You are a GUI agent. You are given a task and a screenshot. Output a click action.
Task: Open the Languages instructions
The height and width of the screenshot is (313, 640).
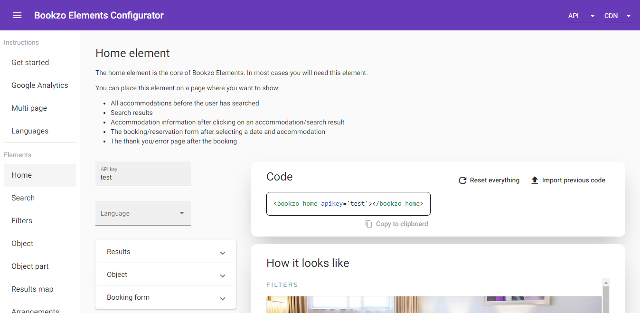click(40, 131)
